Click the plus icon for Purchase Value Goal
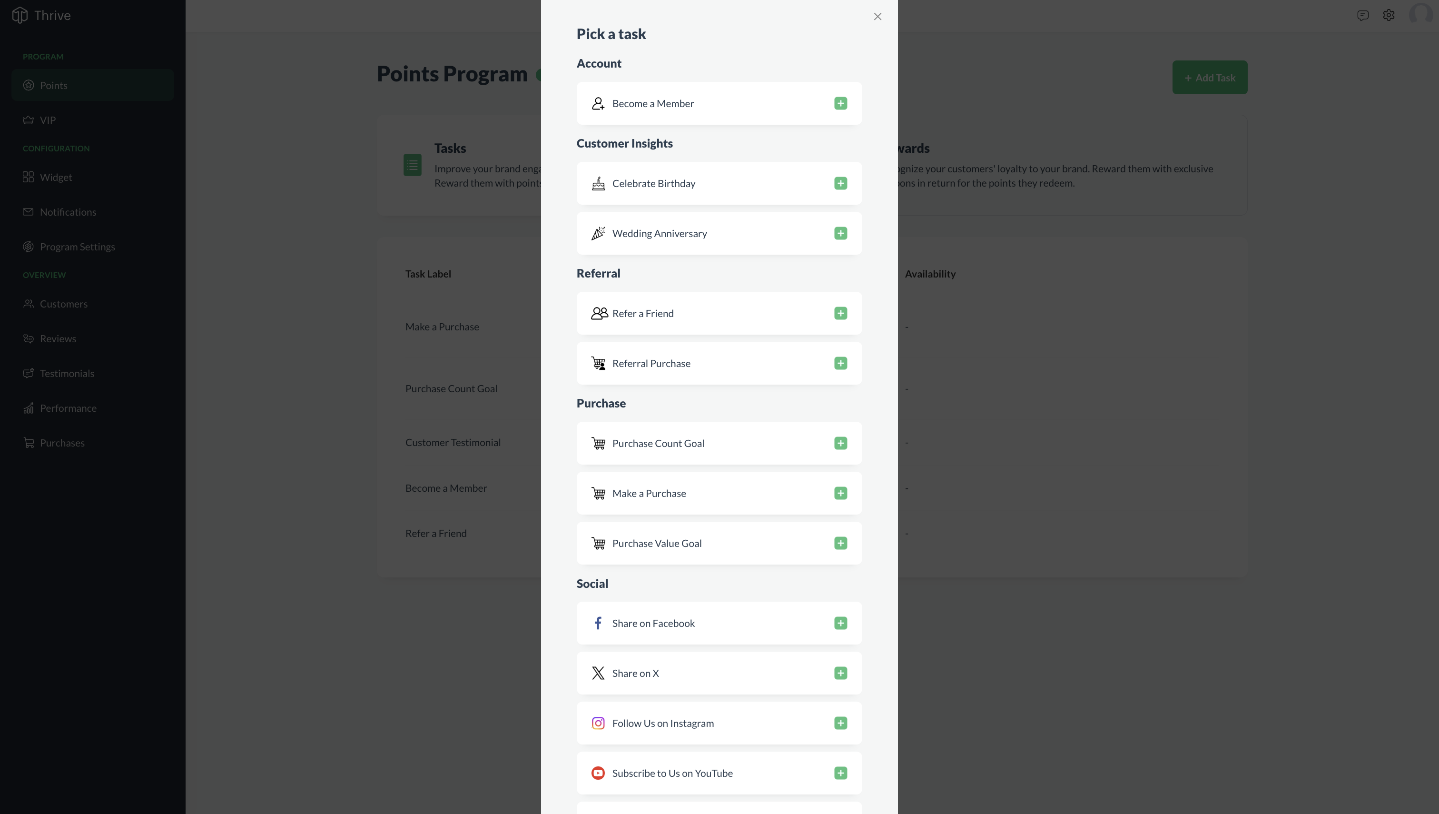The image size is (1439, 814). click(x=840, y=544)
